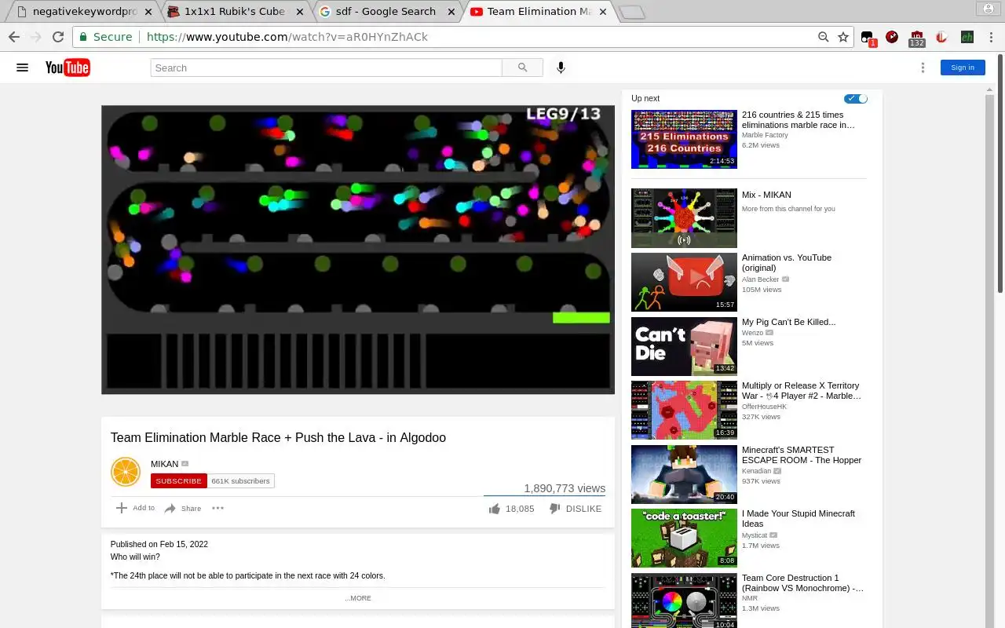The image size is (1005, 628).
Task: Open Animation vs. YouTube thumbnail
Action: pos(684,282)
